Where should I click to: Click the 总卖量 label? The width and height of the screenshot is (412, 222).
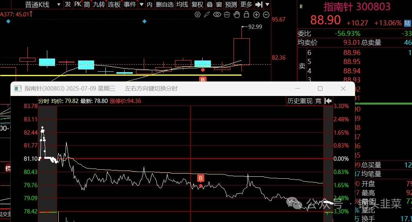coord(371,43)
